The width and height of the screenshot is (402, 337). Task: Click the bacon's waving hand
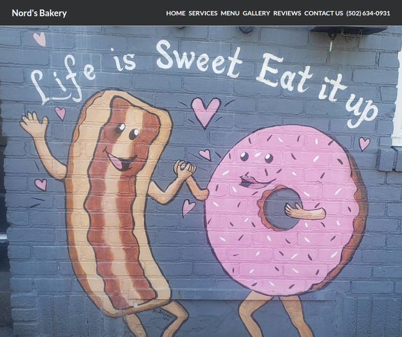33,124
